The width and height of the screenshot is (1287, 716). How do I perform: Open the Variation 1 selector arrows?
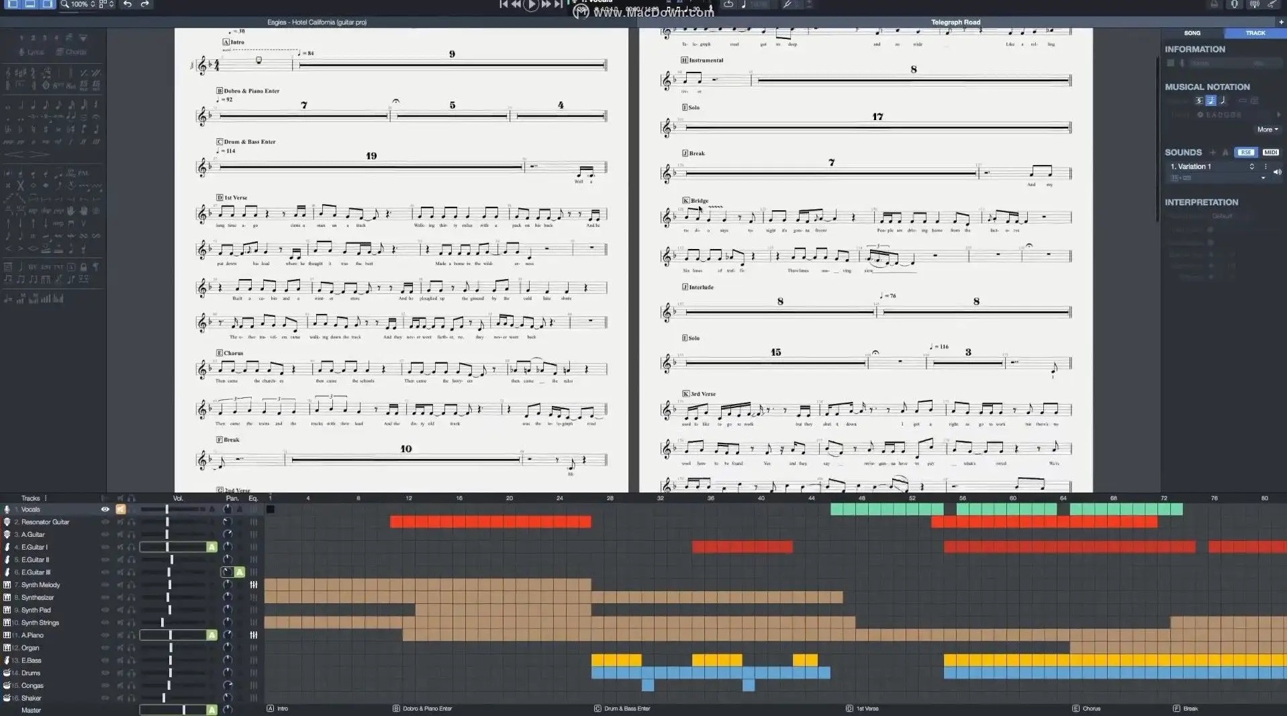[1251, 166]
